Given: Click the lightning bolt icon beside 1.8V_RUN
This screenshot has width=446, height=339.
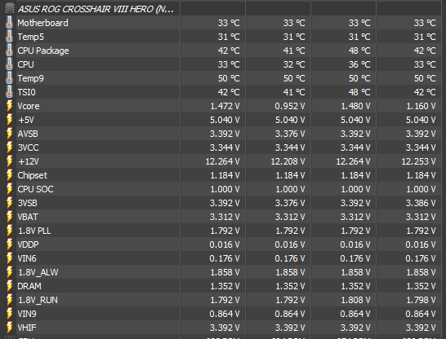Looking at the screenshot, I should pos(9,300).
